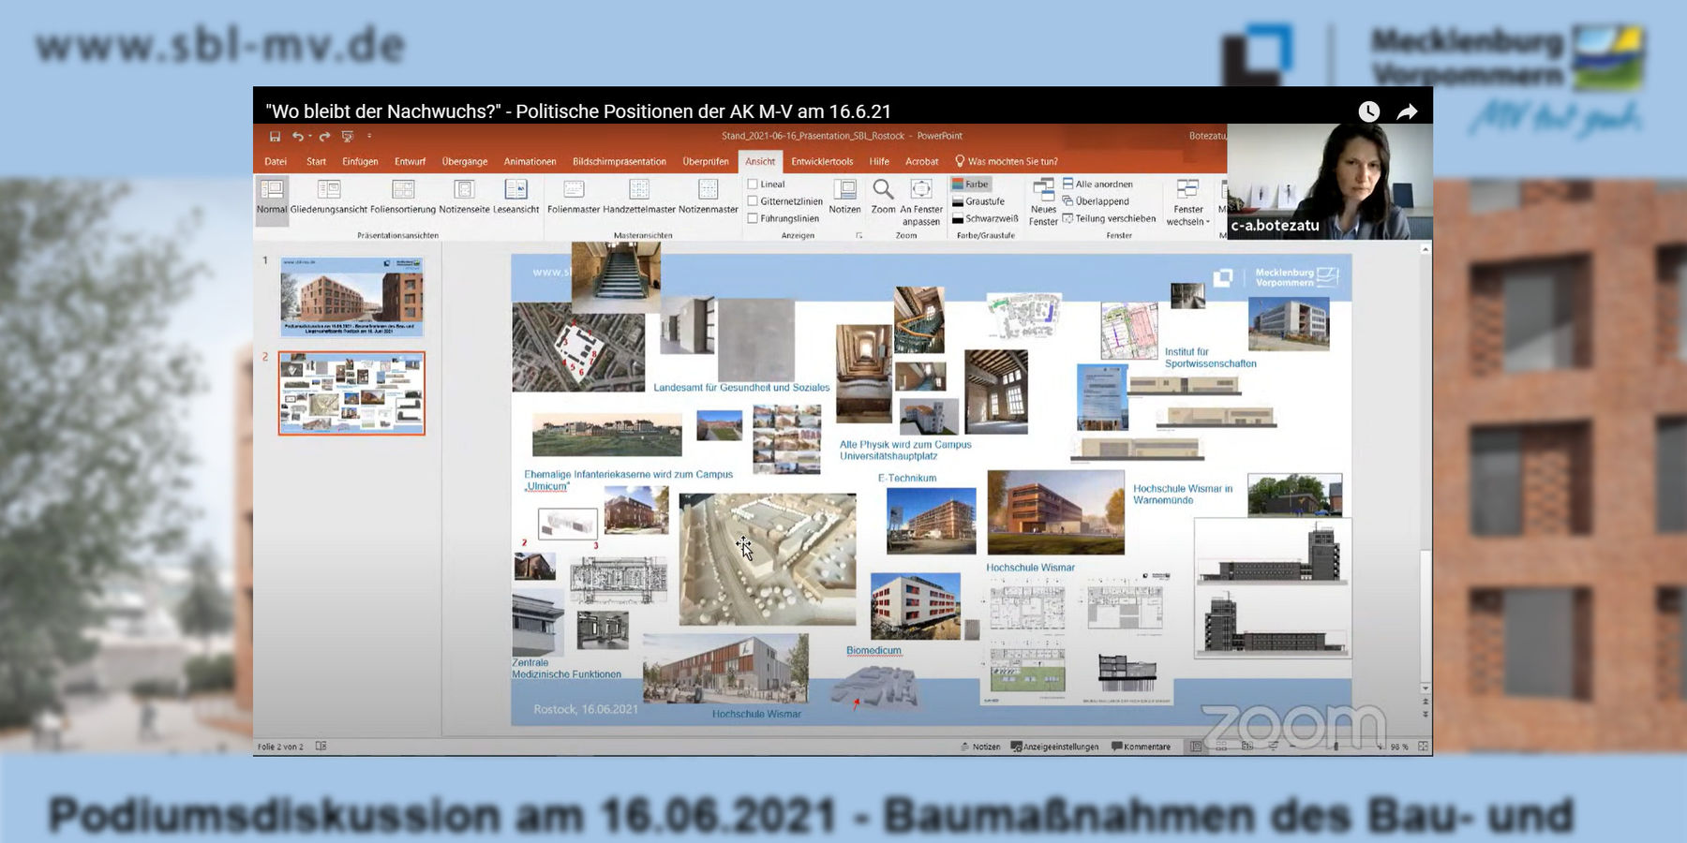Viewport: 1687px width, 843px height.
Task: Click Teilung verschieben in Fenster group
Action: click(1110, 218)
